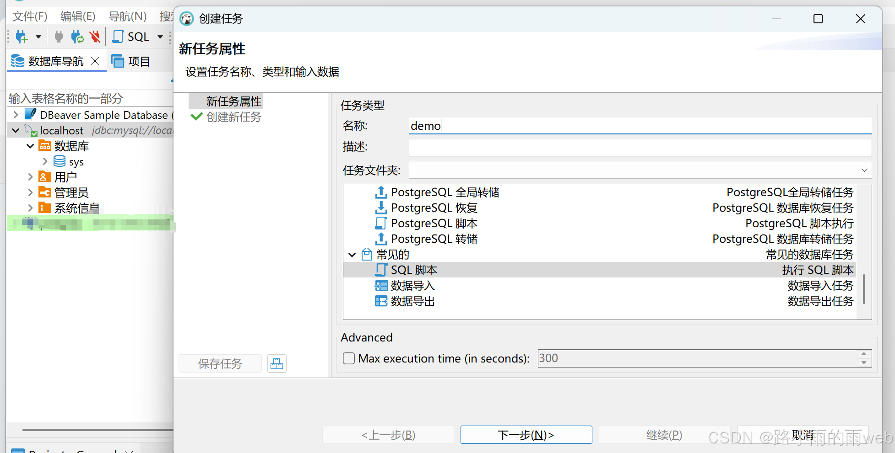
Task: Select the SQL 脚本 task icon
Action: coord(381,270)
